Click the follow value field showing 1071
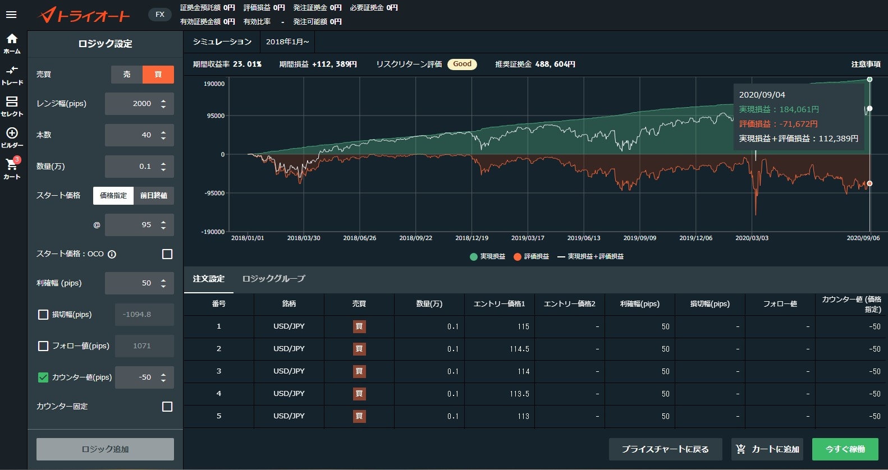 [x=144, y=346]
